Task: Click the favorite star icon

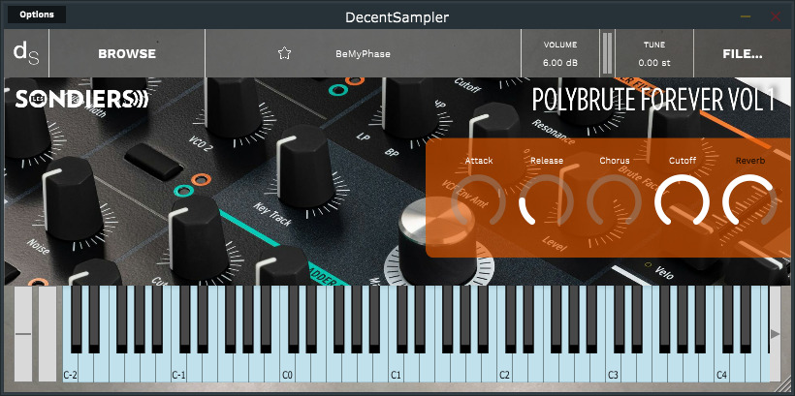Action: click(284, 54)
